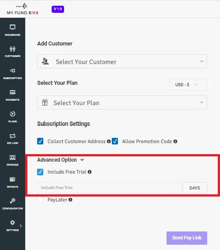Open the Plans clock icon
This screenshot has height=250, width=220.
pyautogui.click(x=12, y=114)
